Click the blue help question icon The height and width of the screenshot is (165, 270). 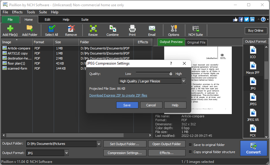pyautogui.click(x=263, y=20)
